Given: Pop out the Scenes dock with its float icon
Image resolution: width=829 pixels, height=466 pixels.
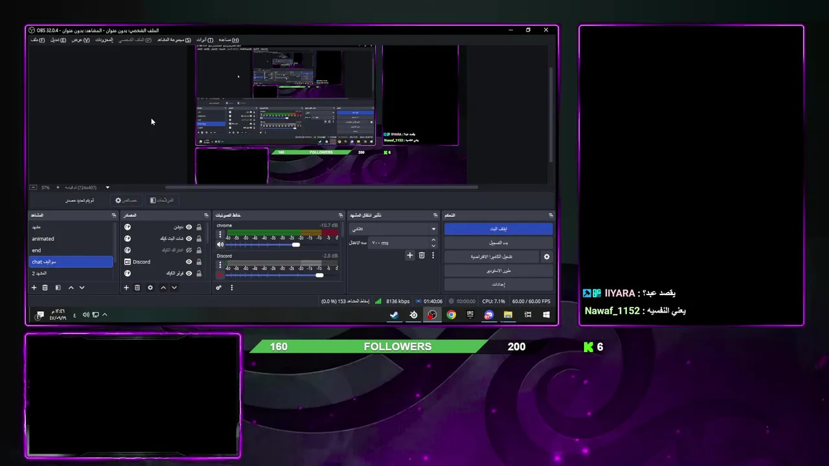Looking at the screenshot, I should [113, 215].
